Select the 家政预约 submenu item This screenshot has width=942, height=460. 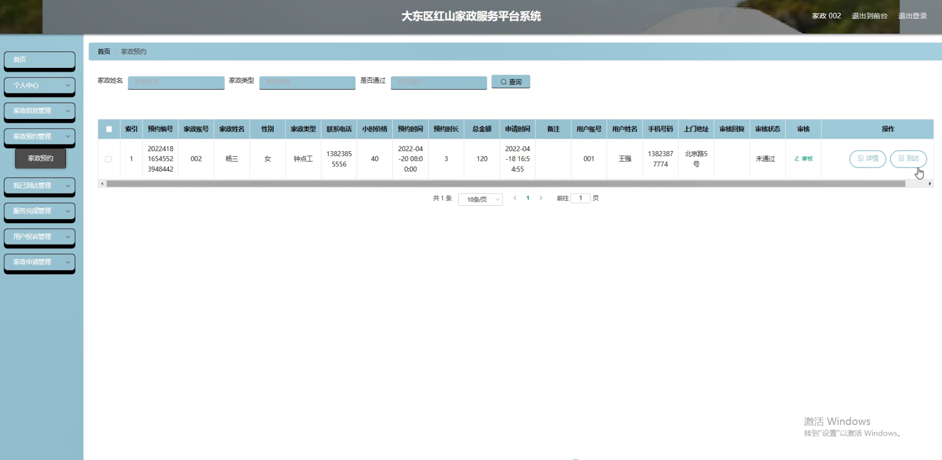coord(40,158)
